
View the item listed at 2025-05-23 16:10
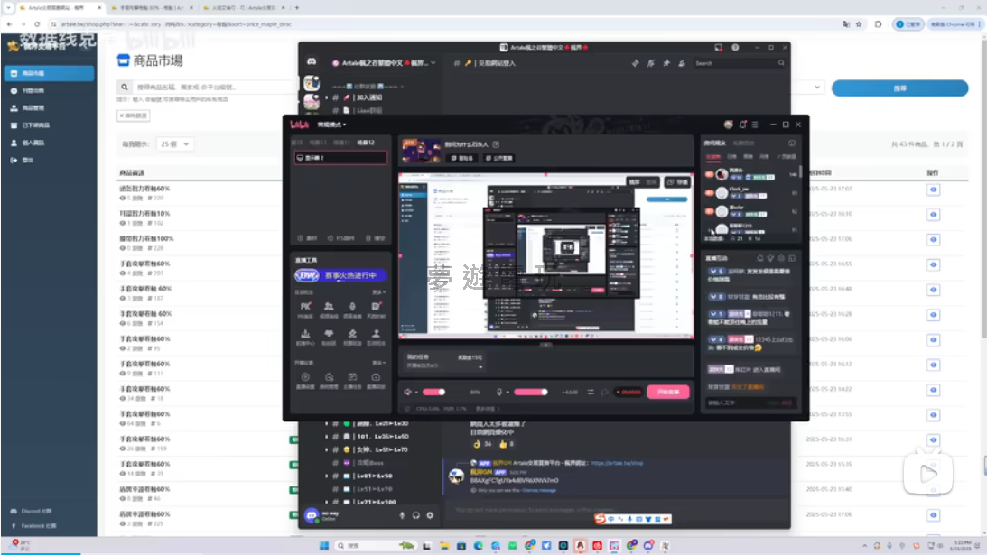coord(933,215)
